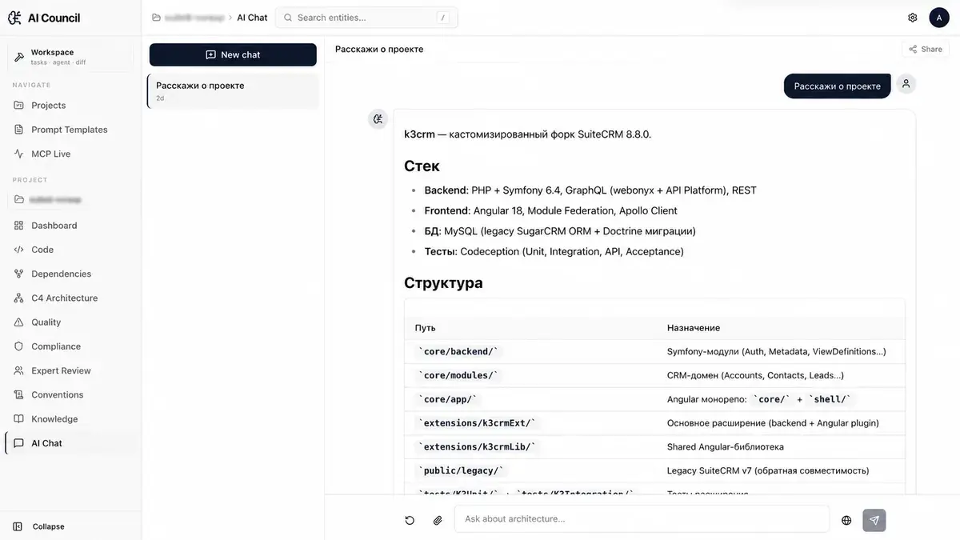Click the `public/legacy/` table cell
The image size is (960, 540).
tap(462, 471)
